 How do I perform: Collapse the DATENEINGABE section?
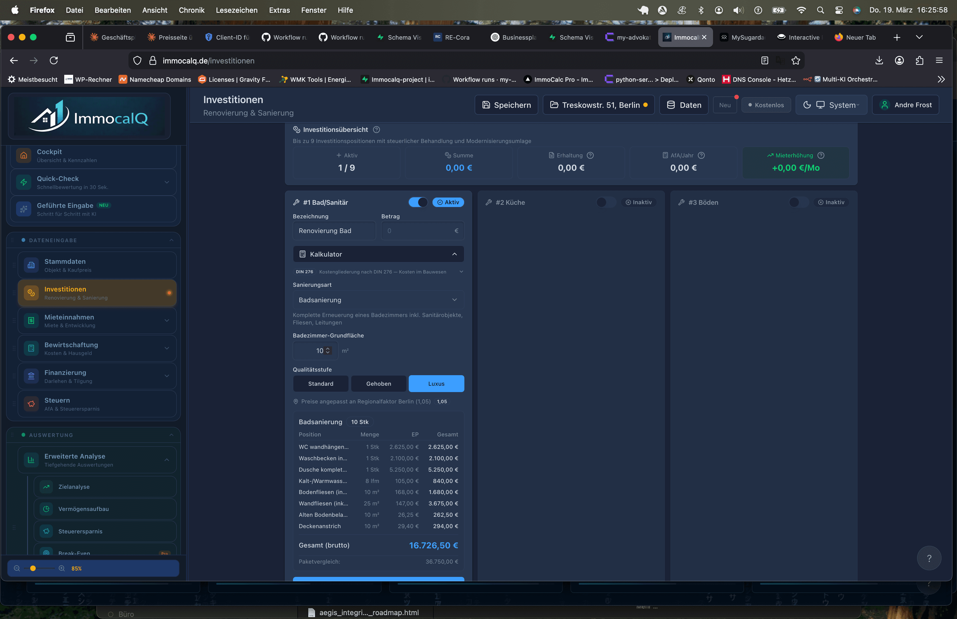tap(171, 240)
